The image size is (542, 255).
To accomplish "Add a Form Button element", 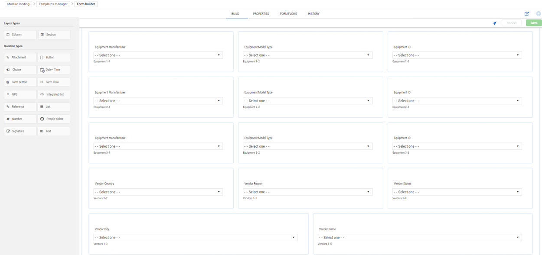I will tap(20, 82).
